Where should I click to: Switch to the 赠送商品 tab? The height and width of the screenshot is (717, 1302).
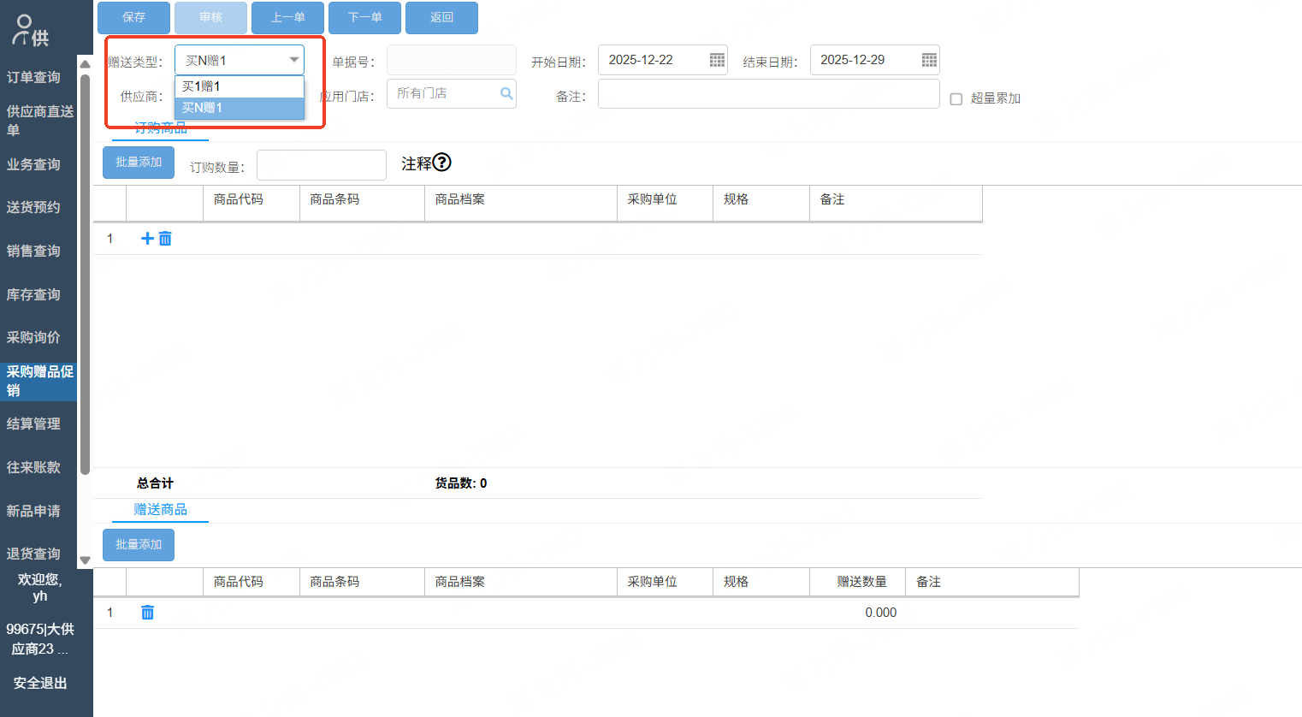click(x=160, y=509)
